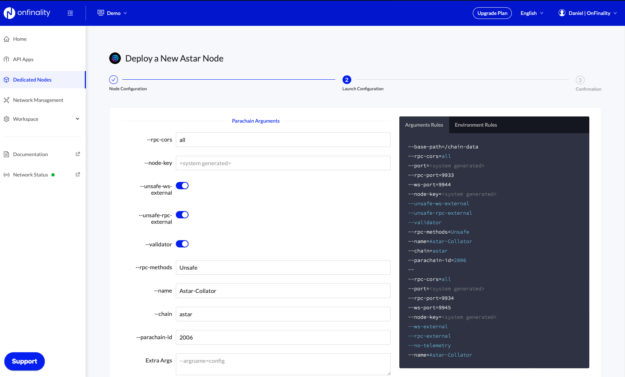Click the user avatar icon in header
This screenshot has width=625, height=377.
562,13
